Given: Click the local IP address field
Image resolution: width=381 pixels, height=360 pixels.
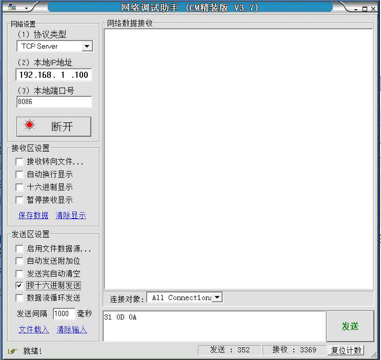Looking at the screenshot, I should [54, 75].
